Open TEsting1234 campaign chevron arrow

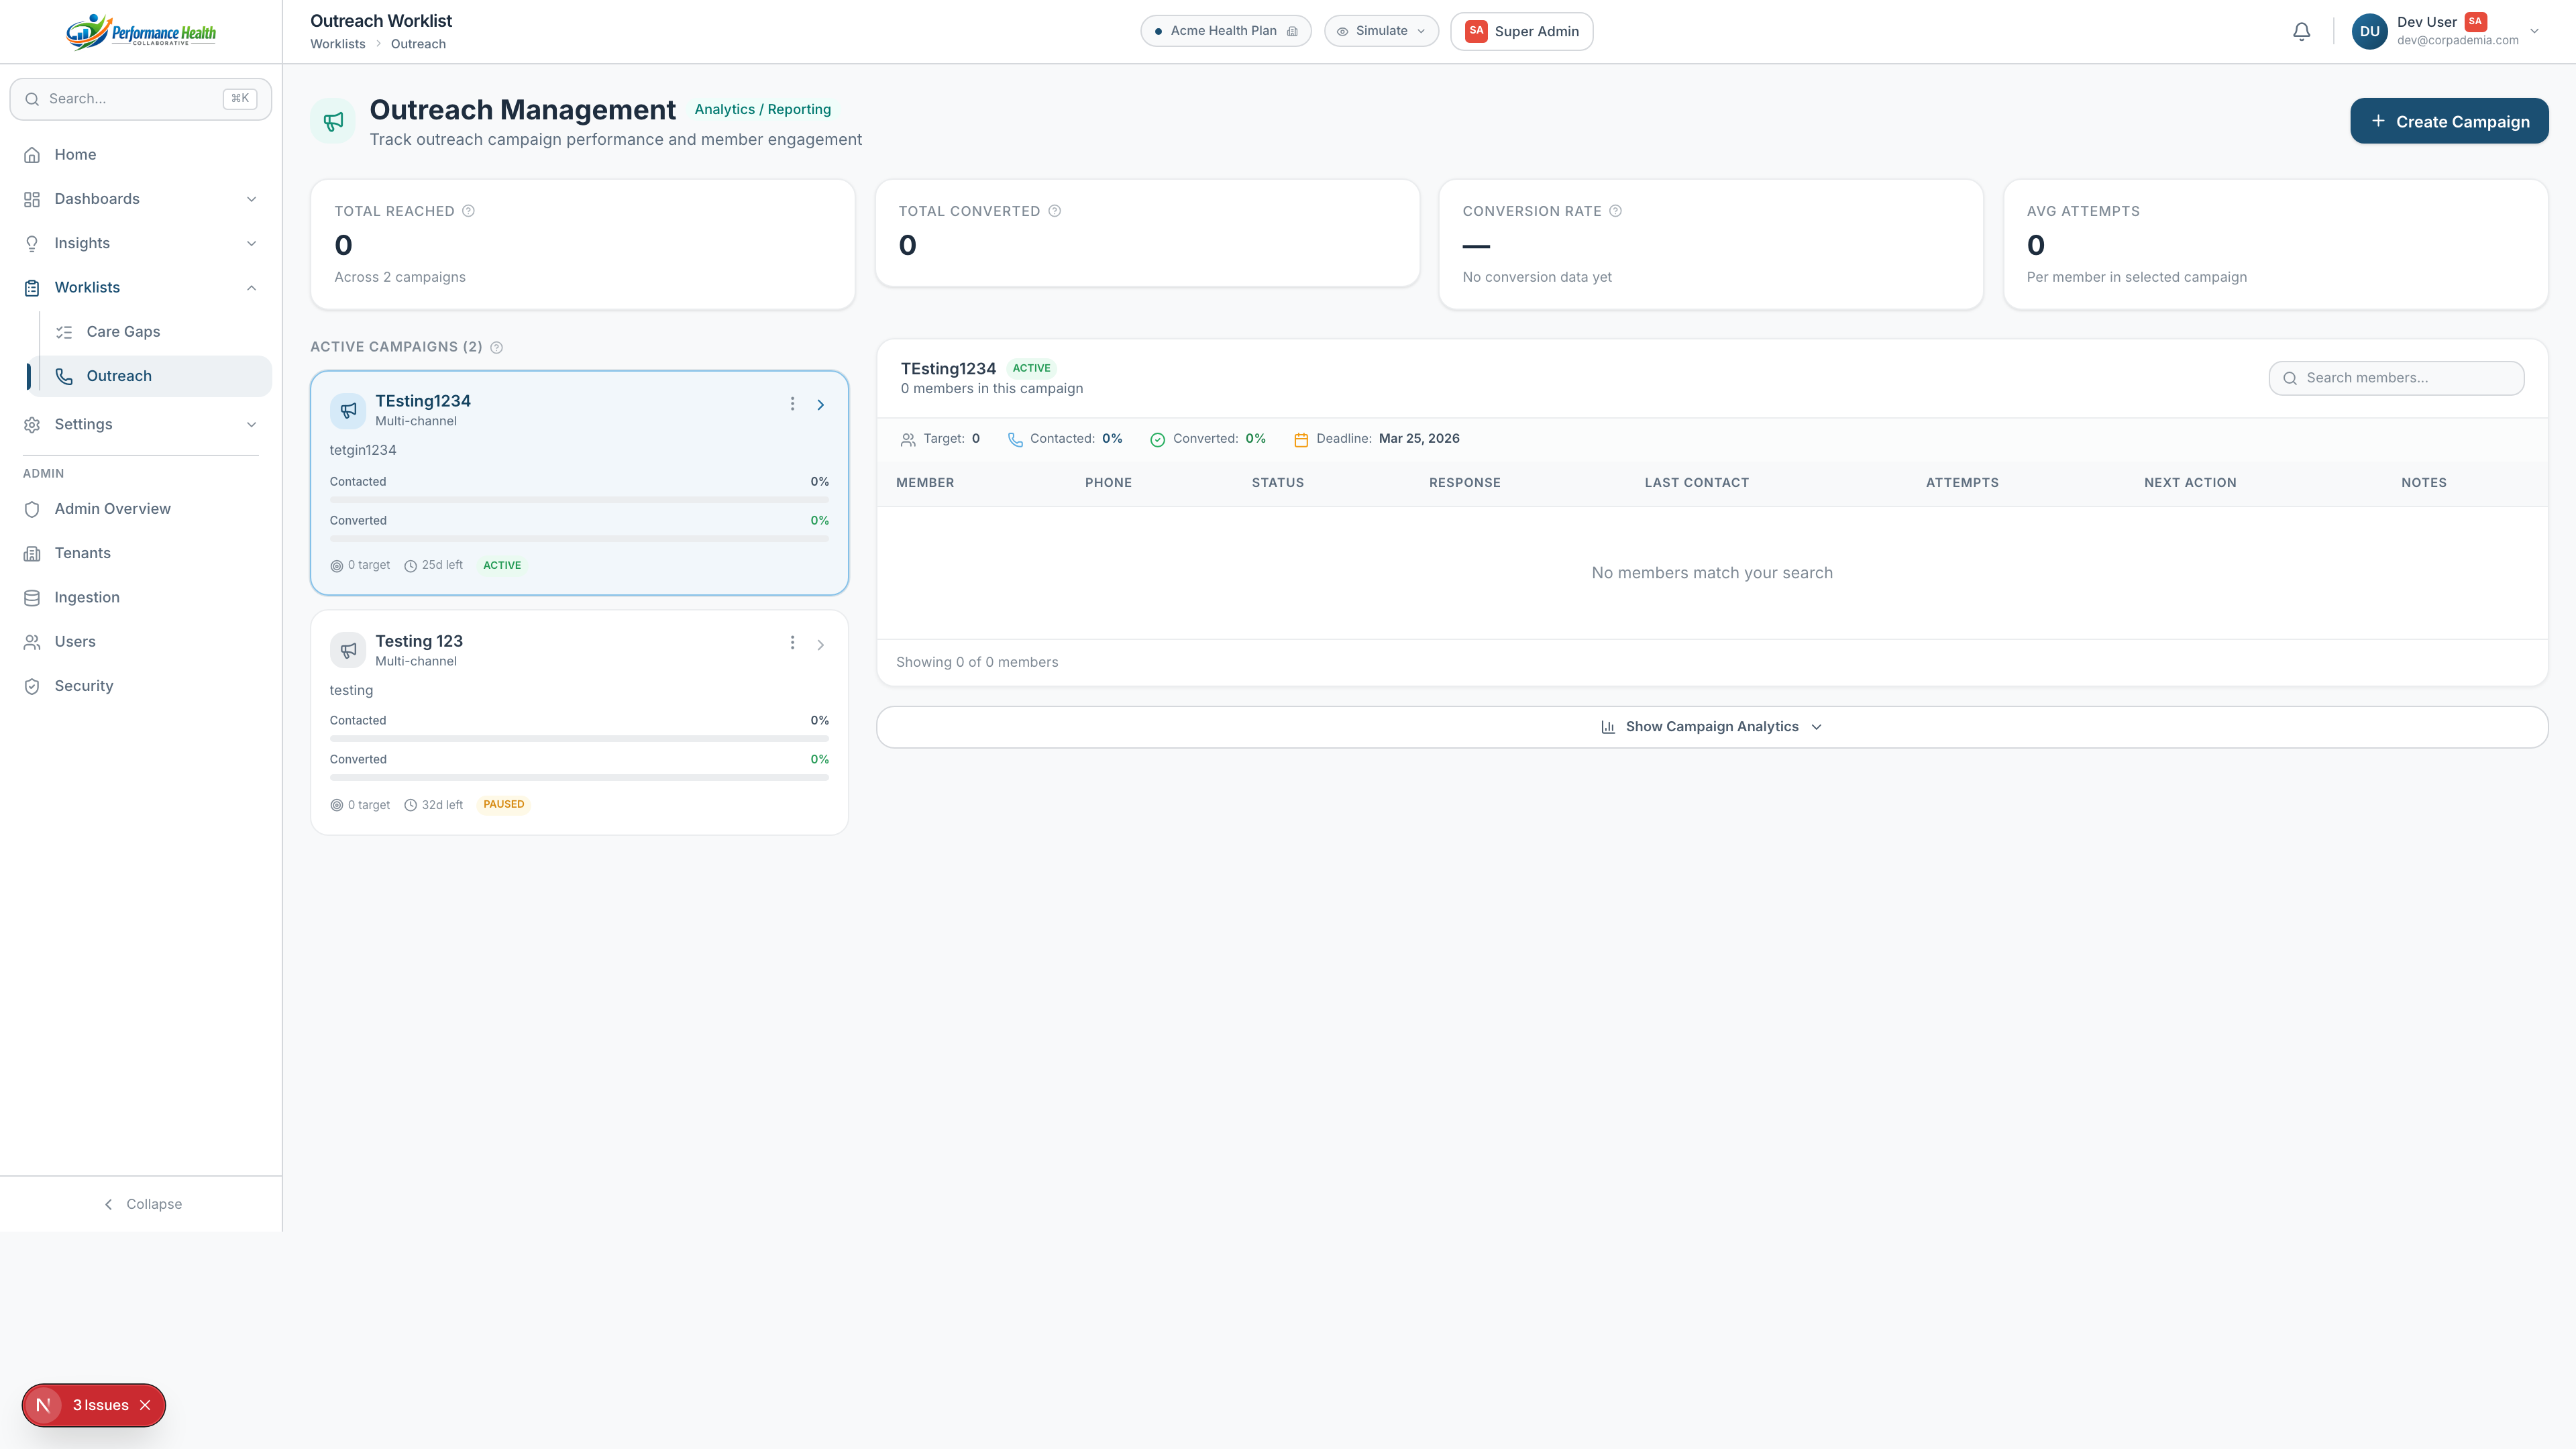pyautogui.click(x=820, y=404)
